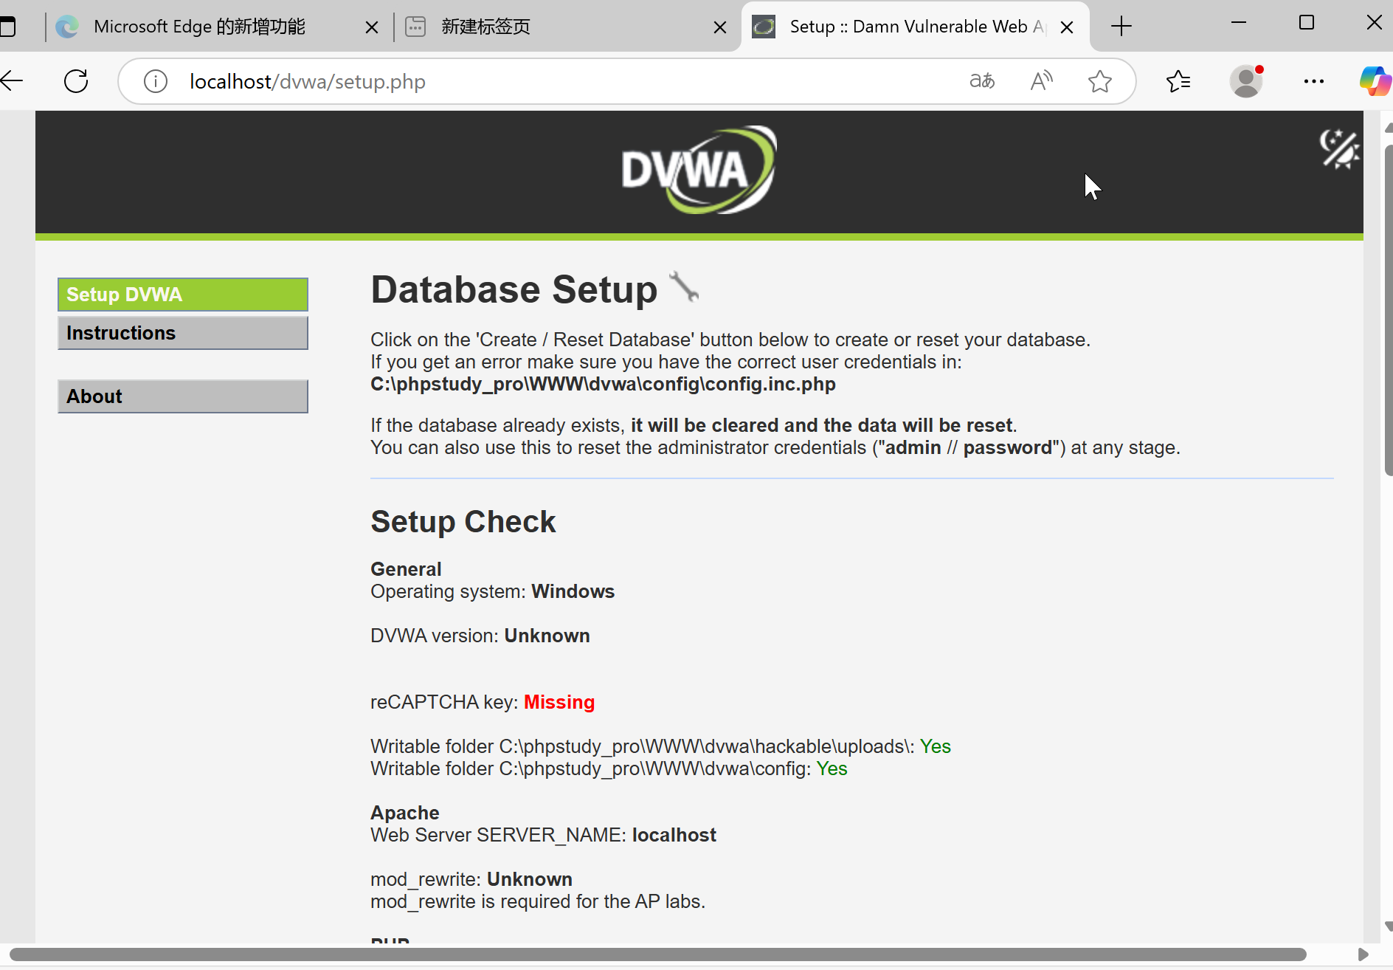This screenshot has height=970, width=1393.
Task: Click Yes next to dvwa\config folder
Action: [x=832, y=768]
